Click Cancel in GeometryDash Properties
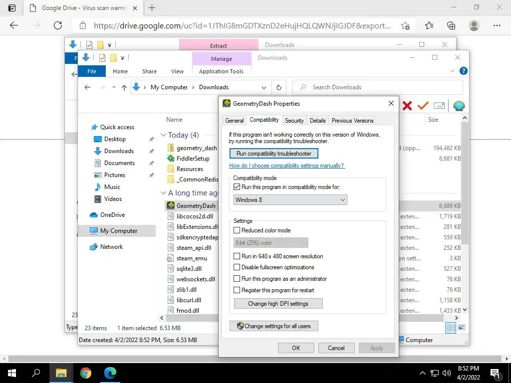 pyautogui.click(x=336, y=348)
